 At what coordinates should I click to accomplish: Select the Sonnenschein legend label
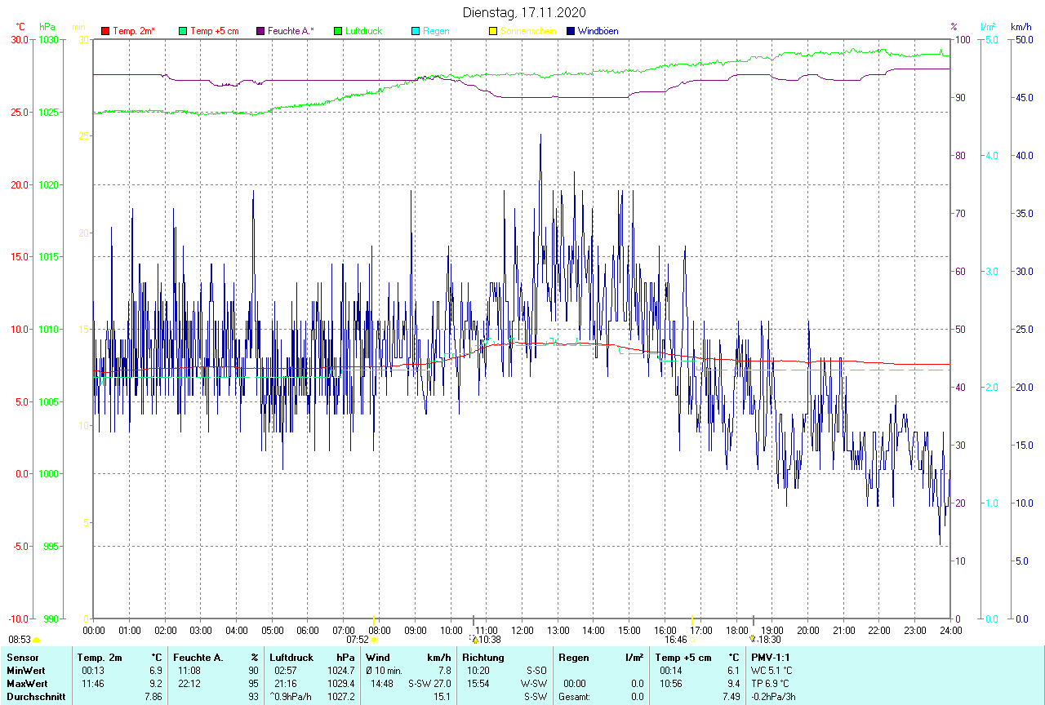click(528, 31)
